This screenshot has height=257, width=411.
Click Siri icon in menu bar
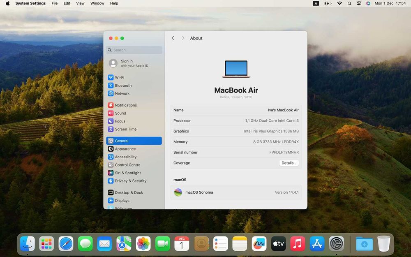pyautogui.click(x=368, y=3)
